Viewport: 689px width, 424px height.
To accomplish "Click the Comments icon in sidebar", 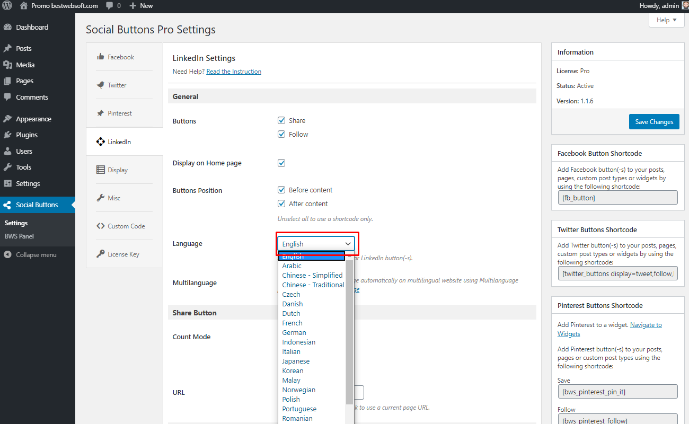I will pos(7,97).
